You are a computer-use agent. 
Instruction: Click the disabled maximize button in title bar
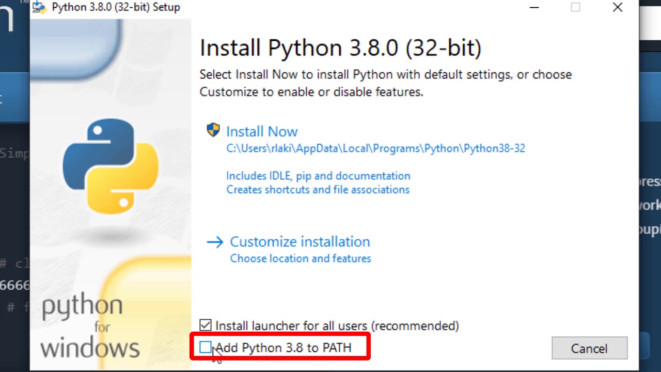coord(575,7)
